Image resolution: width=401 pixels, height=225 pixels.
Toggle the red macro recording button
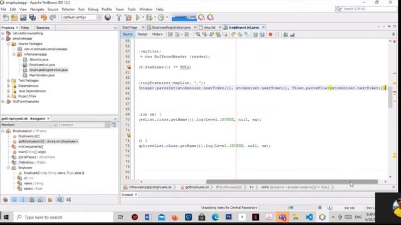pyautogui.click(x=270, y=34)
